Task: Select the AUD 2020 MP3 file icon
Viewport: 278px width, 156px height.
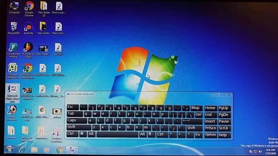Action: (x=58, y=70)
